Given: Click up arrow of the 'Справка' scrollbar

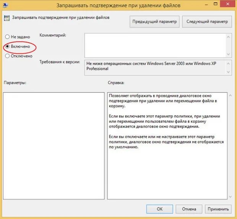Looking at the screenshot, I should 231,96.
